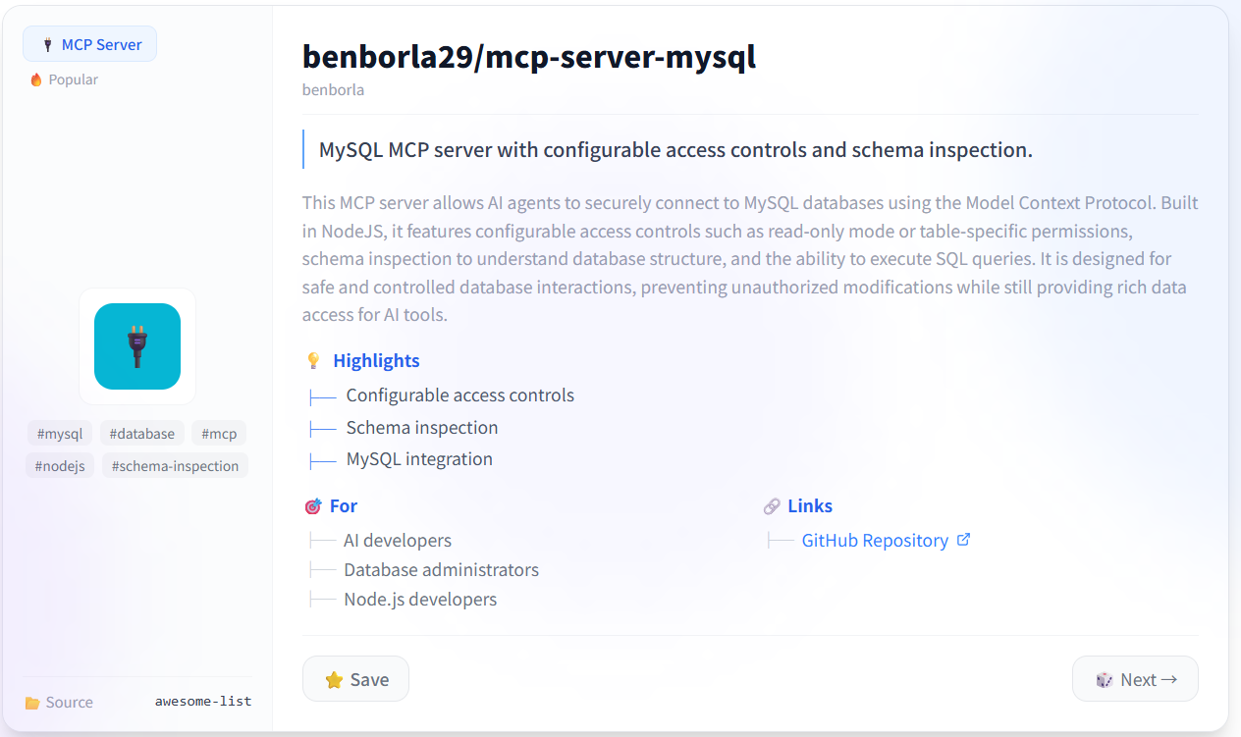Click the description paragraph about AI agents
The image size is (1241, 737).
(x=750, y=259)
